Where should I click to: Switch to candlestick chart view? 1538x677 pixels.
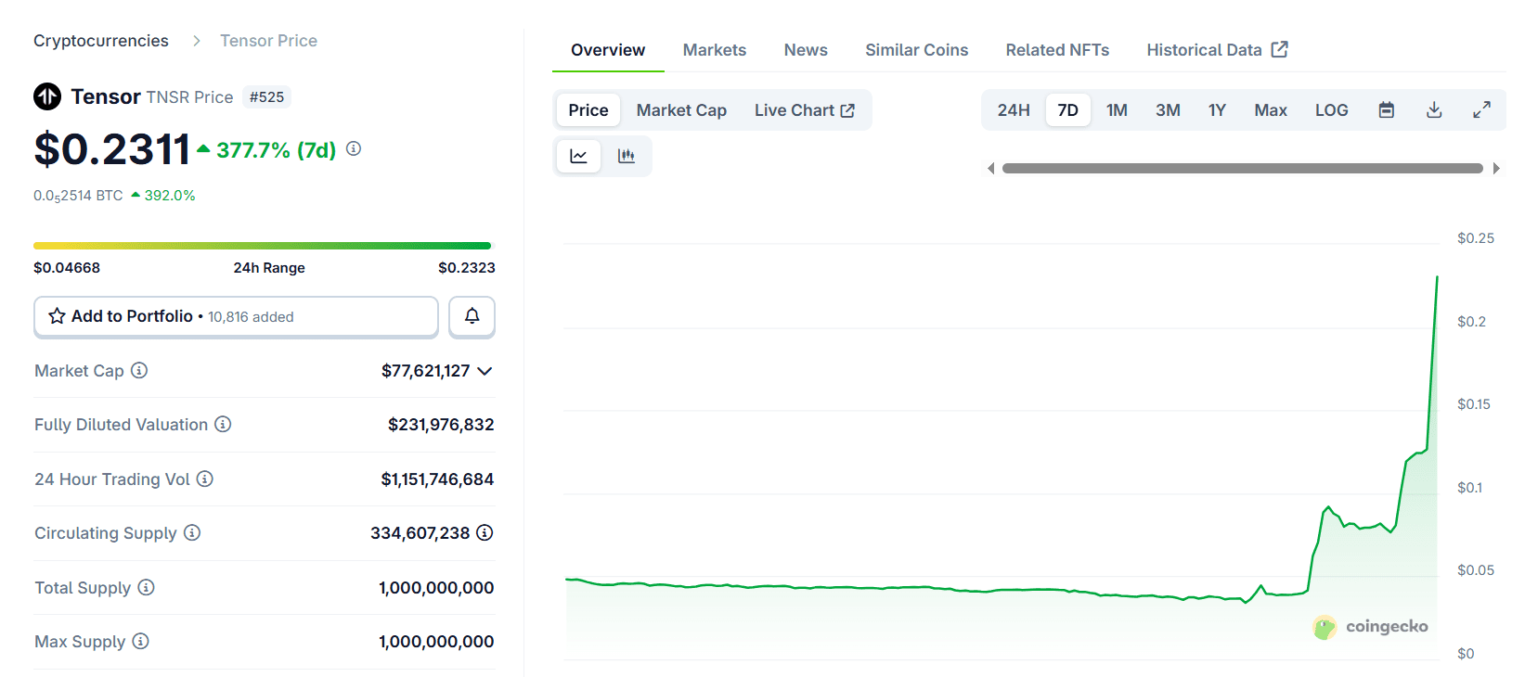pyautogui.click(x=627, y=156)
